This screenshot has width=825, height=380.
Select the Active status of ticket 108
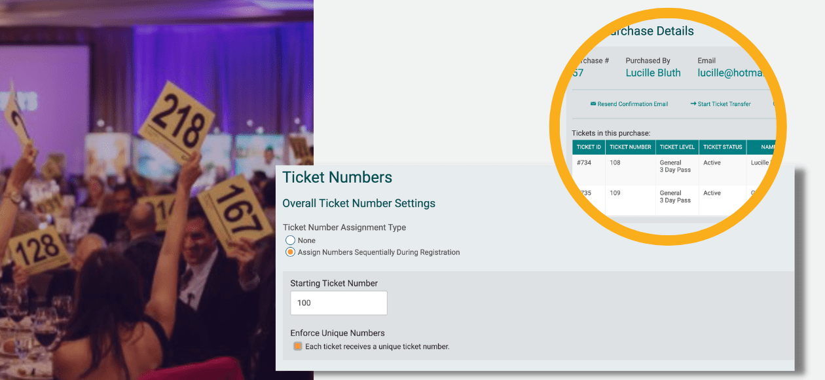pos(712,162)
